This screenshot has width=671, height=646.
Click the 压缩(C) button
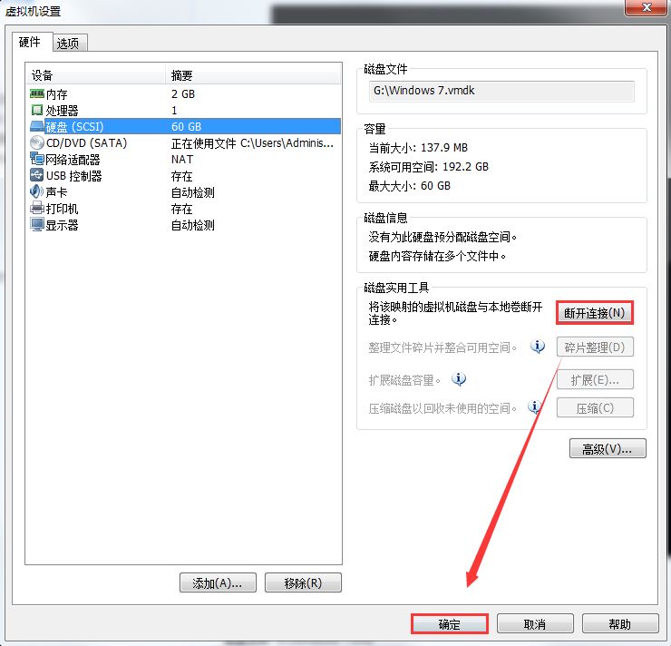click(595, 407)
